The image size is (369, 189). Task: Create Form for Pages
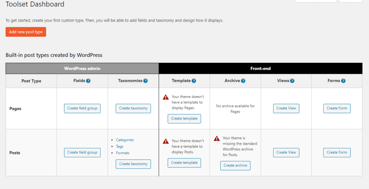(x=337, y=108)
